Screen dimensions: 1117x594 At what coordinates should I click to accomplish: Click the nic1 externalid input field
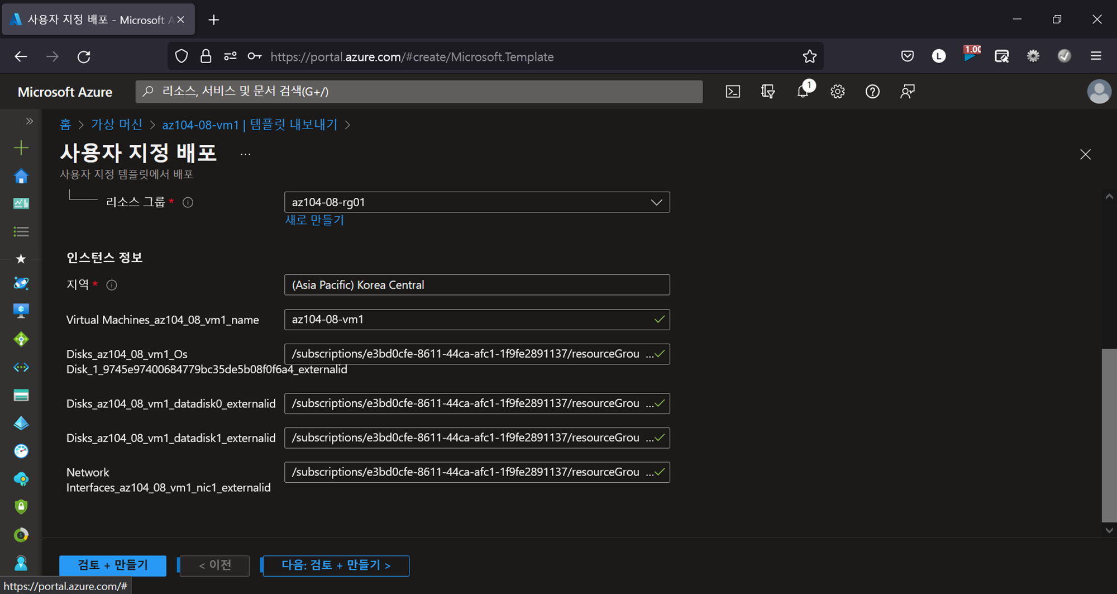coord(477,472)
